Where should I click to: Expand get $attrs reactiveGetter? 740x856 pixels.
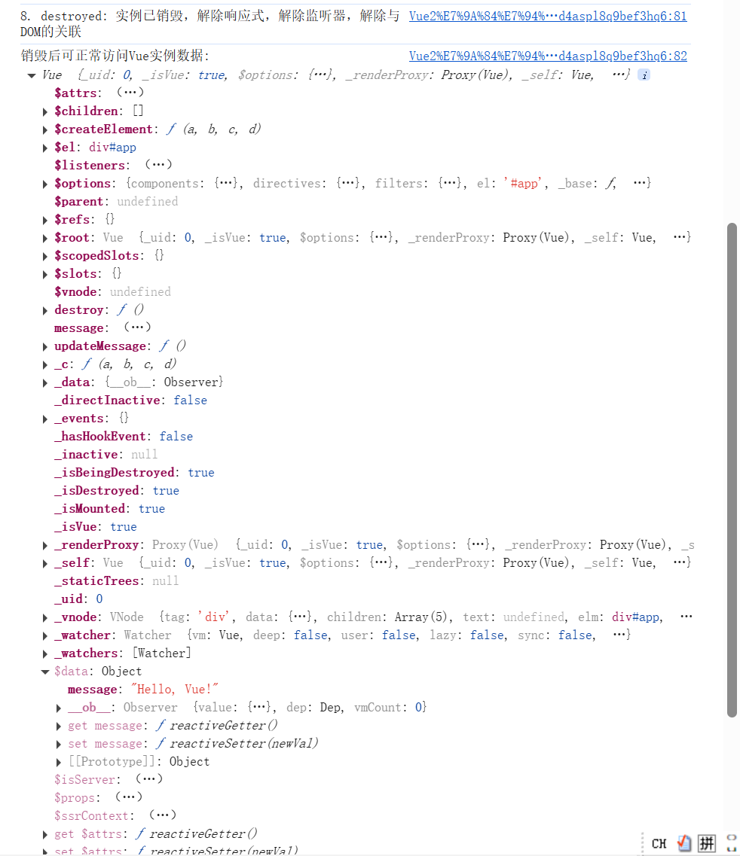click(44, 834)
